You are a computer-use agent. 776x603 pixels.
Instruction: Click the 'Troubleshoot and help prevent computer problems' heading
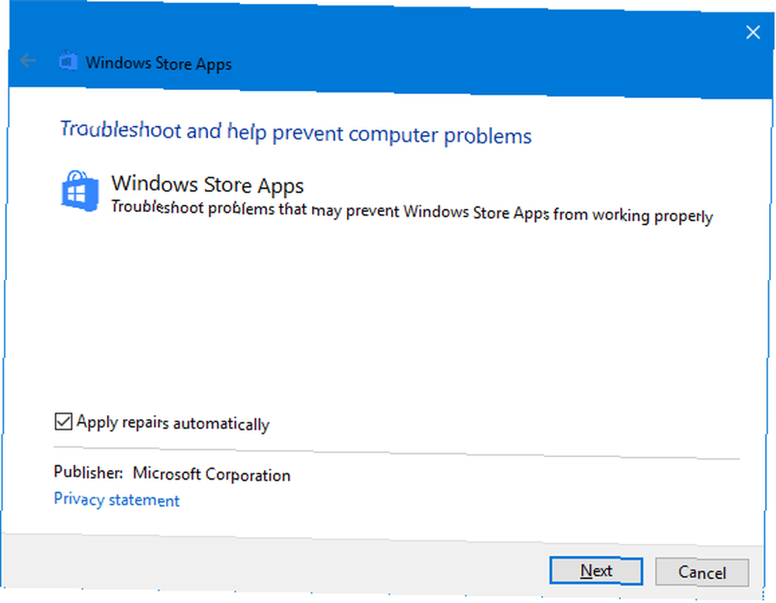(296, 133)
